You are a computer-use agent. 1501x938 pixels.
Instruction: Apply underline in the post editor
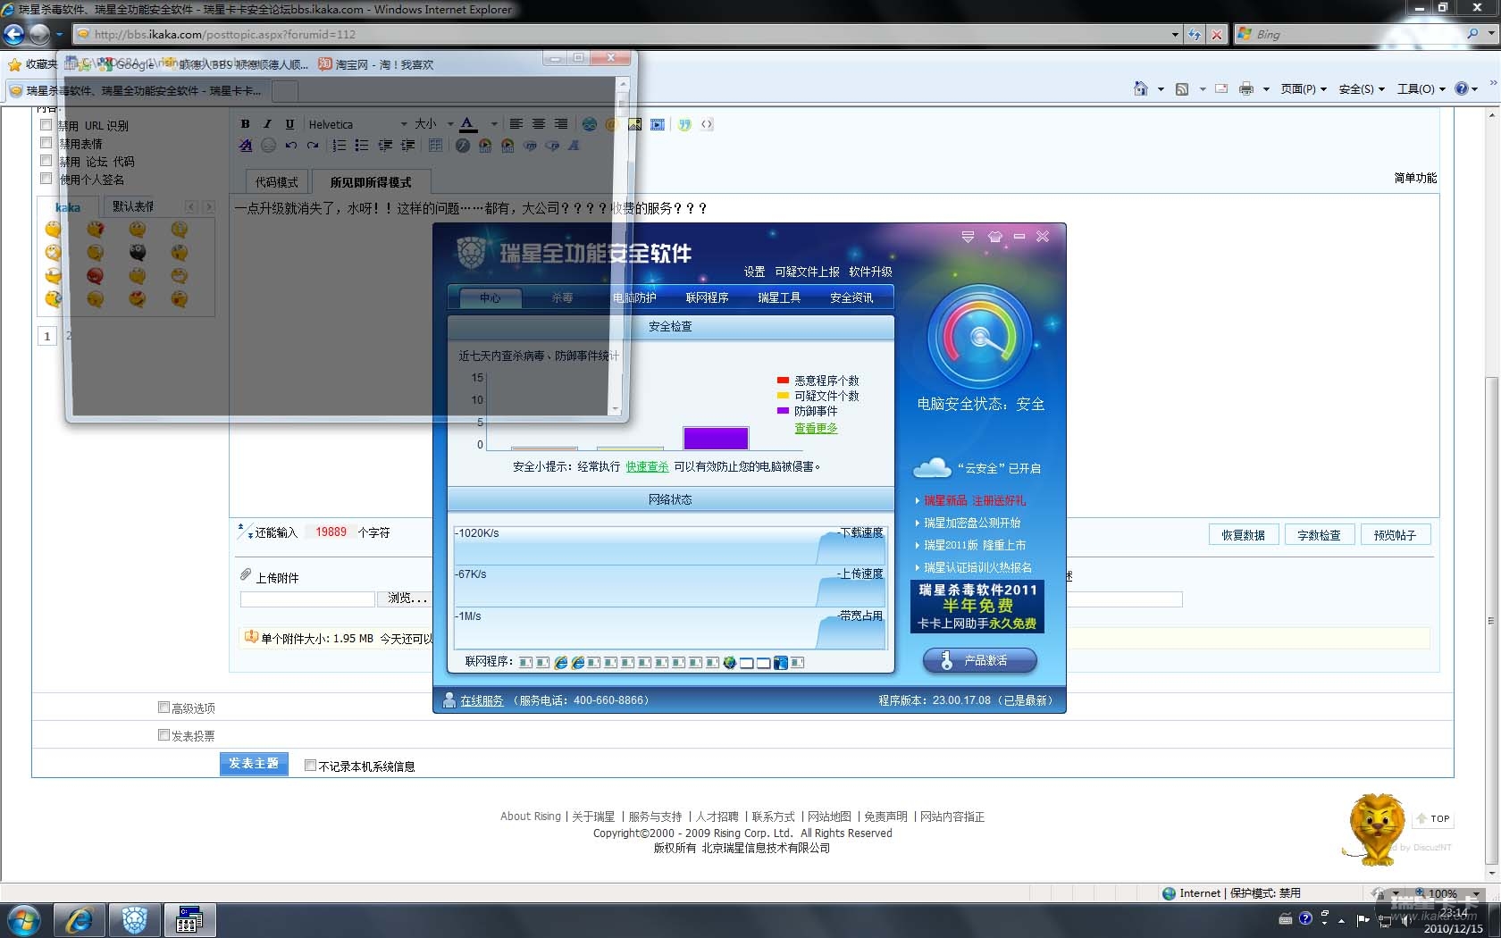[x=289, y=124]
